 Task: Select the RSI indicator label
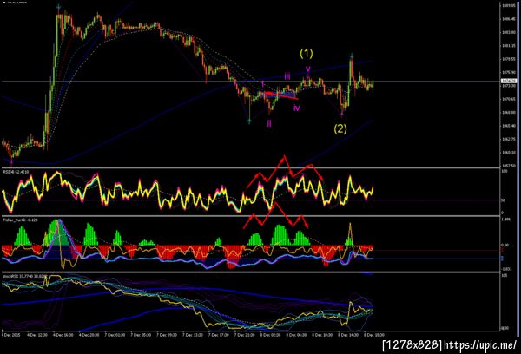pos(16,172)
